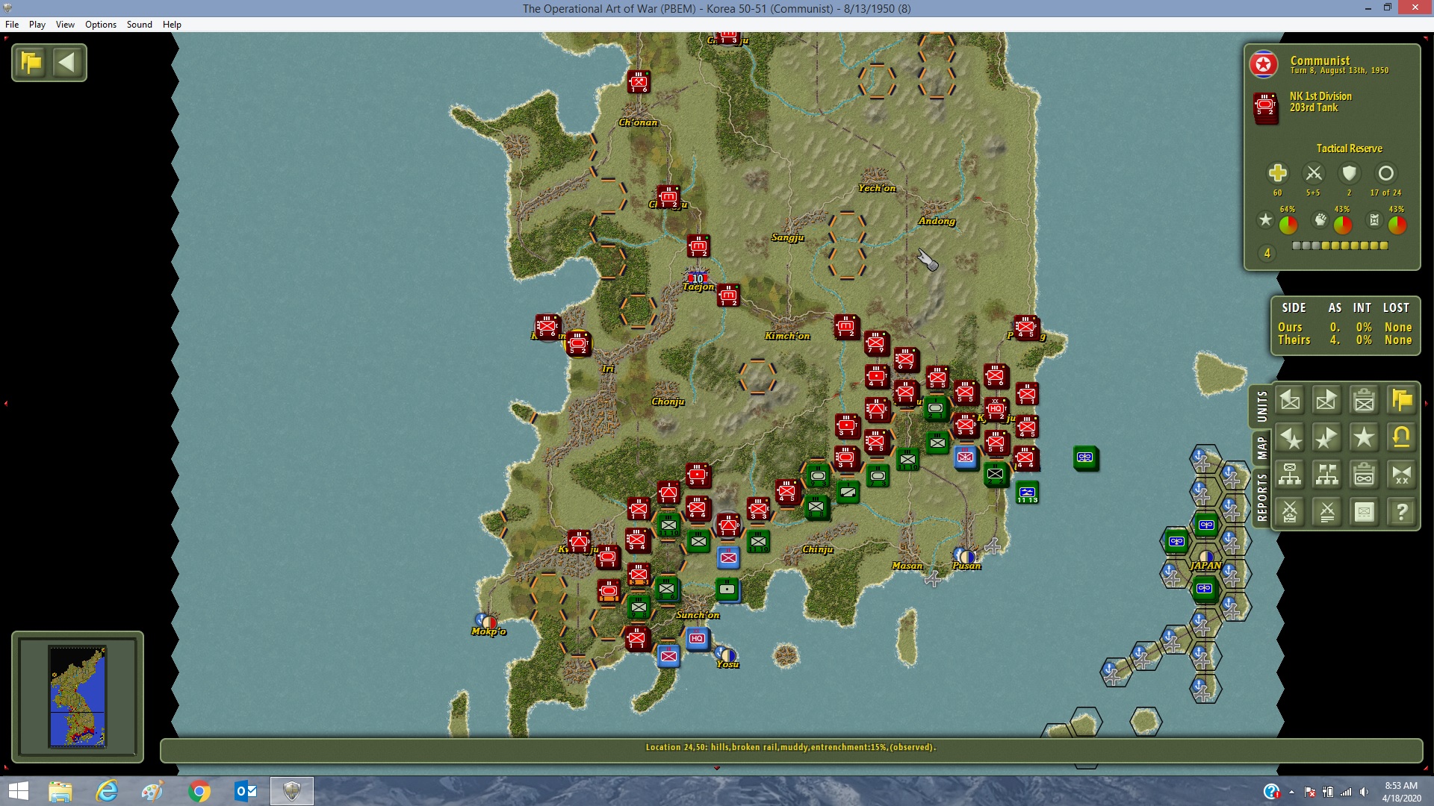The image size is (1434, 806).
Task: Select previous unit envelope-arrow button
Action: pyautogui.click(x=1290, y=400)
